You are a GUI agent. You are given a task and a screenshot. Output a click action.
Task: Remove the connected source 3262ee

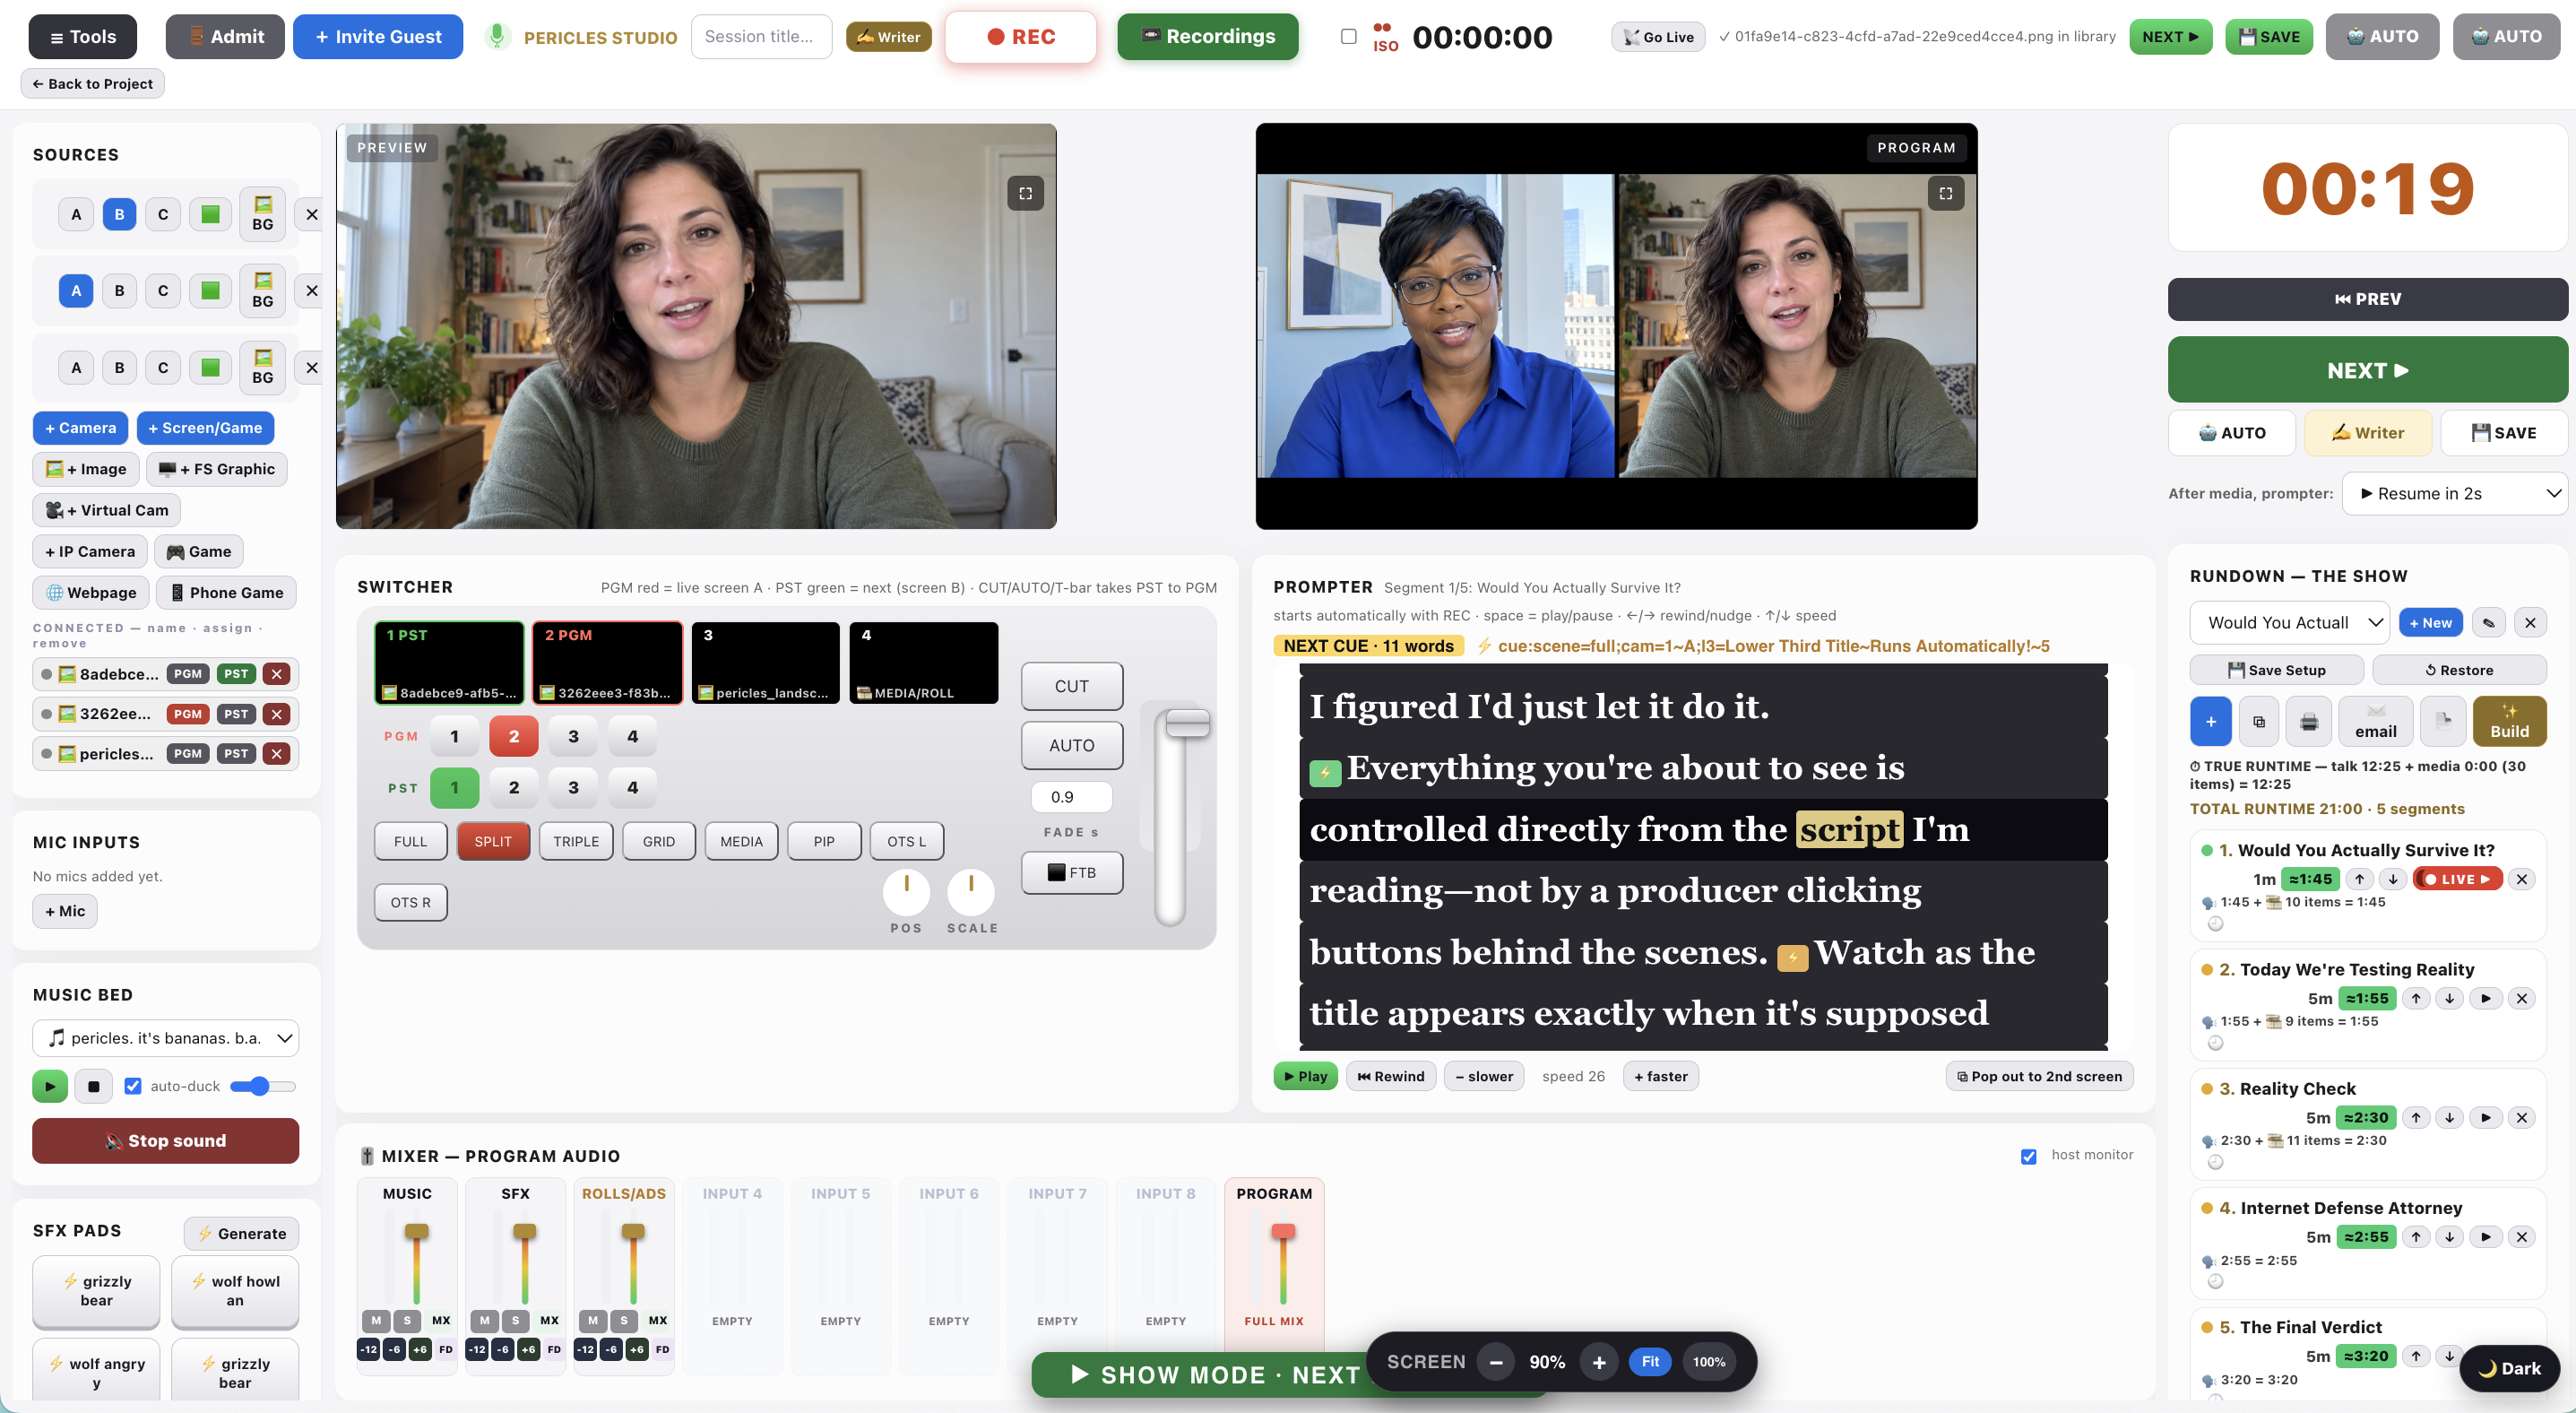click(277, 714)
